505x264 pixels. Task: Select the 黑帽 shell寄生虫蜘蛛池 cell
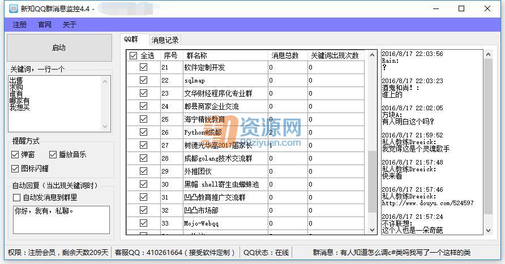point(225,184)
